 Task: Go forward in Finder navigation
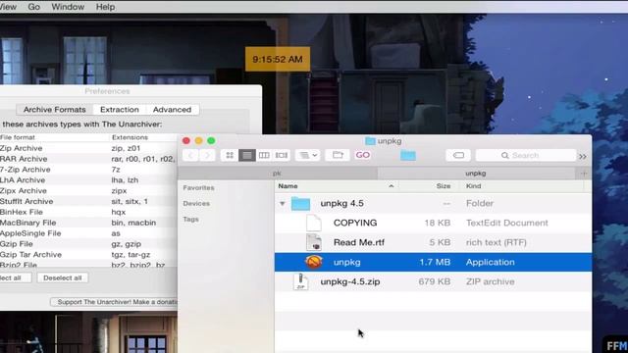tap(207, 155)
